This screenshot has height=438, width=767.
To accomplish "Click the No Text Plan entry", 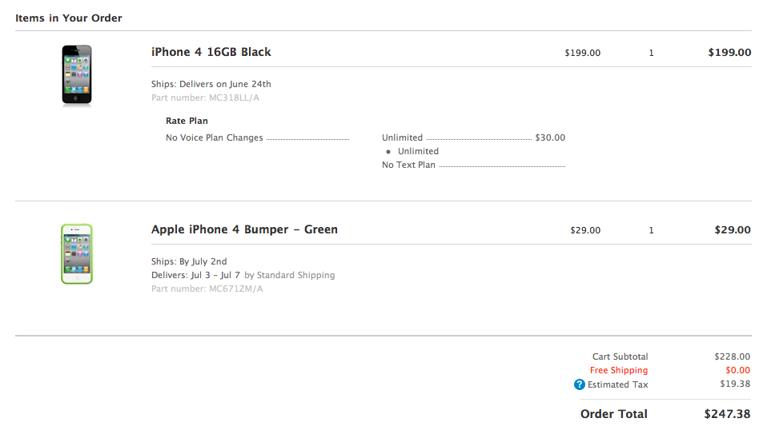I will (408, 165).
